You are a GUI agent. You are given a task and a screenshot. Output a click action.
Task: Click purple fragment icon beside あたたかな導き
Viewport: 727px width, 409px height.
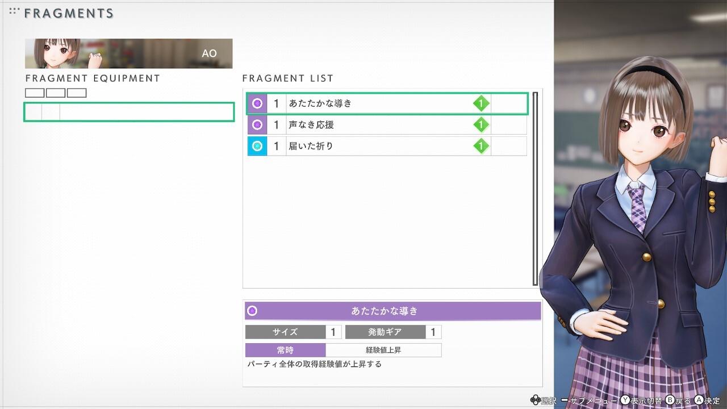coord(257,103)
